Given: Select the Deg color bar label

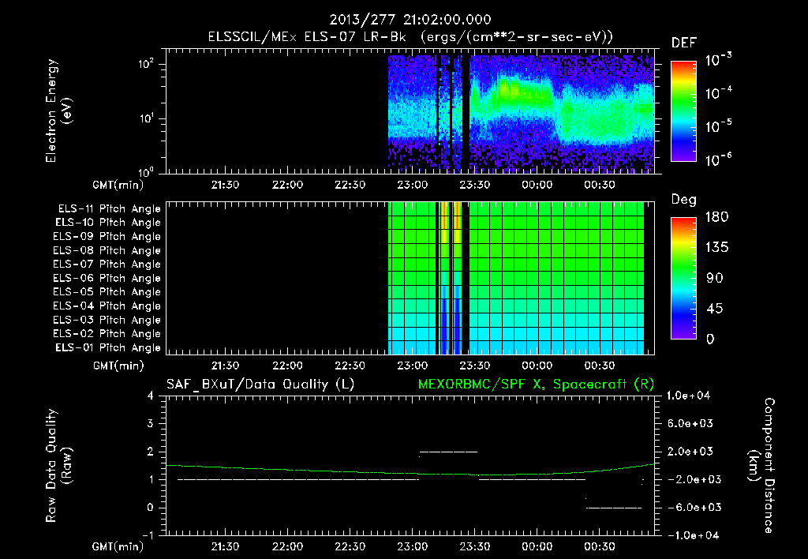Looking at the screenshot, I should (684, 200).
